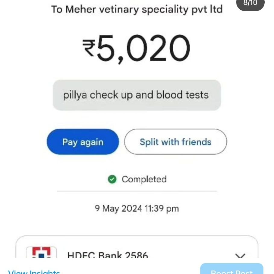Click the rupee symbol before the amount
Image resolution: width=274 pixels, height=274 pixels.
pos(89,48)
